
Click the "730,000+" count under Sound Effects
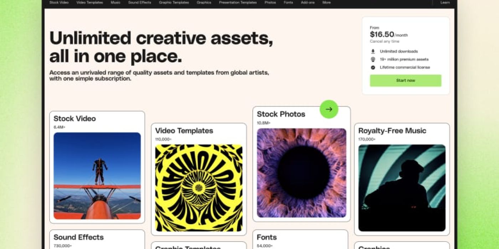click(63, 246)
